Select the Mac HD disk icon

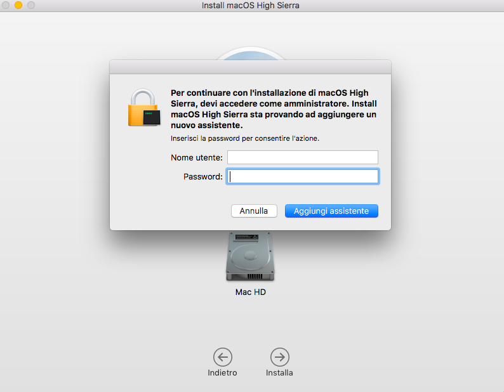pyautogui.click(x=250, y=256)
